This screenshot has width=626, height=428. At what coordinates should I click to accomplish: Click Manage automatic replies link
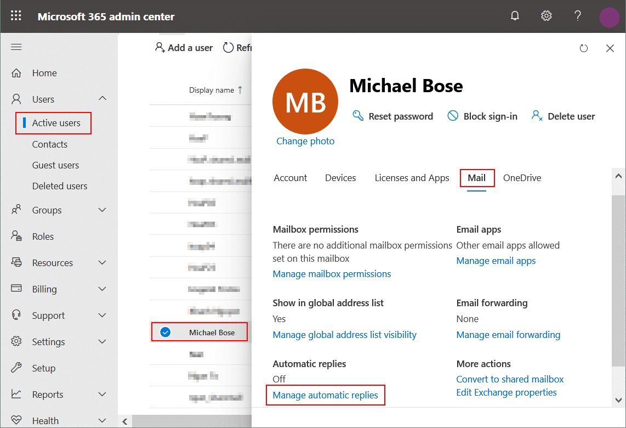tap(325, 395)
